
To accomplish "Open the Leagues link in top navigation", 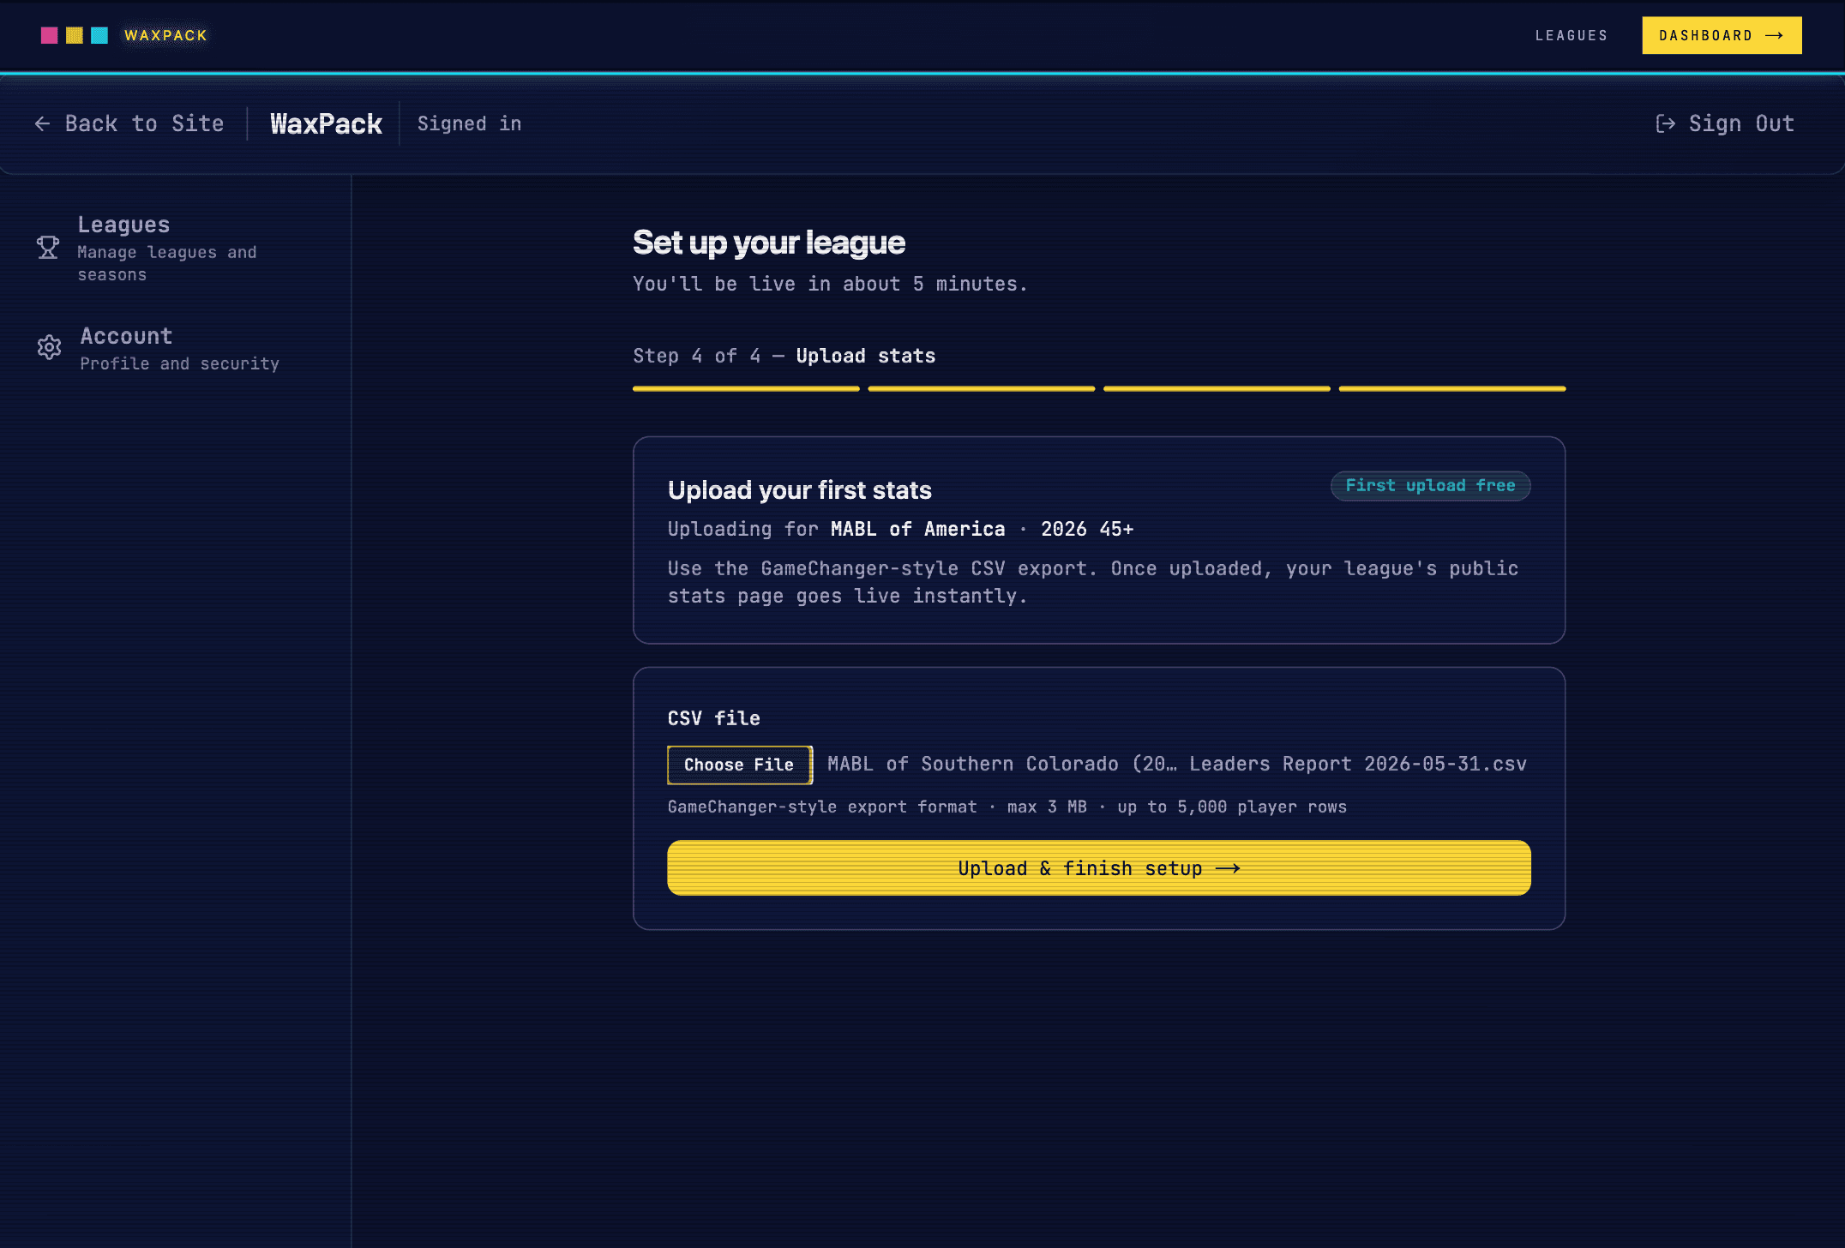I will point(1572,35).
